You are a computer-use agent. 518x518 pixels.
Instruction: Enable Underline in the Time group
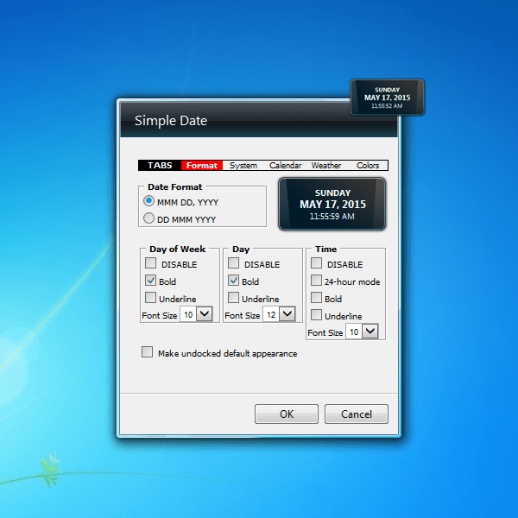pos(317,315)
